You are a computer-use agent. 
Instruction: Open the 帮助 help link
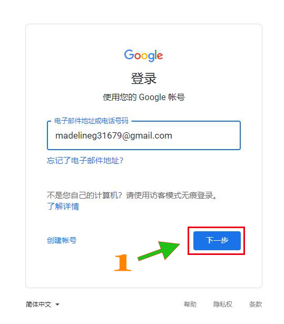(x=190, y=305)
